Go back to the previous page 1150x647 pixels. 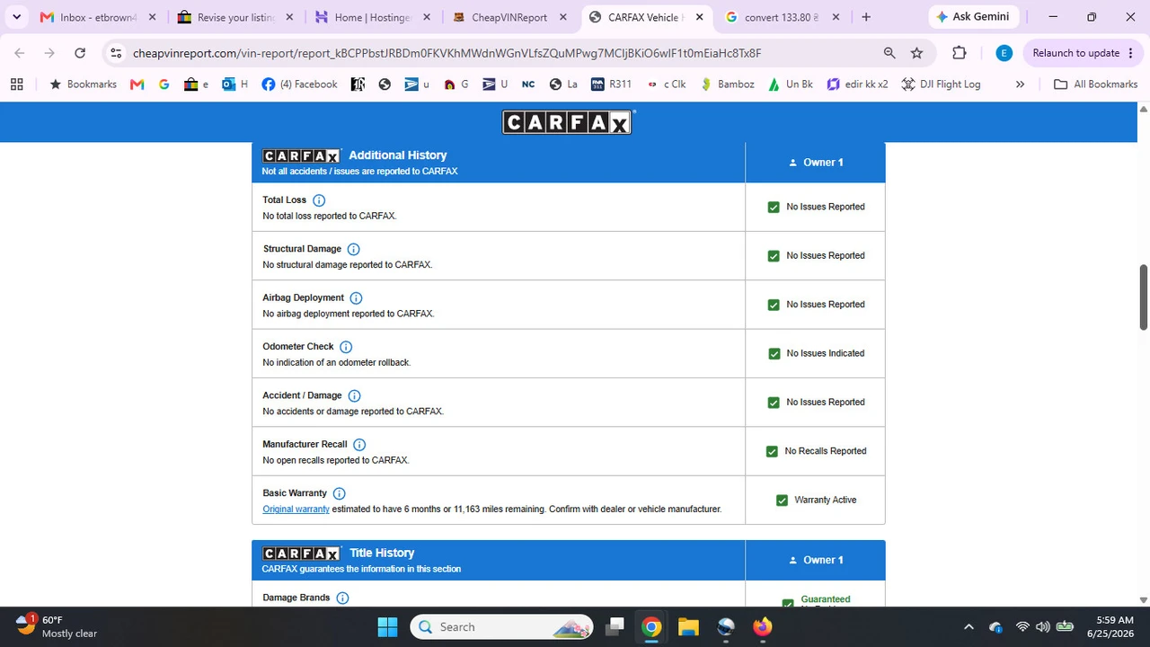click(20, 53)
